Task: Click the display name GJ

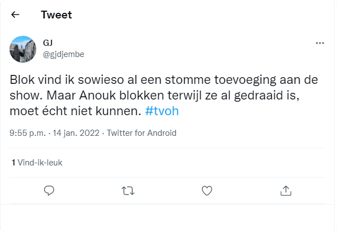Action: coord(47,43)
